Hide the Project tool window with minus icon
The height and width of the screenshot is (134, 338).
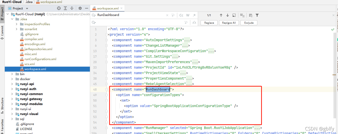pyautogui.click(x=86, y=8)
